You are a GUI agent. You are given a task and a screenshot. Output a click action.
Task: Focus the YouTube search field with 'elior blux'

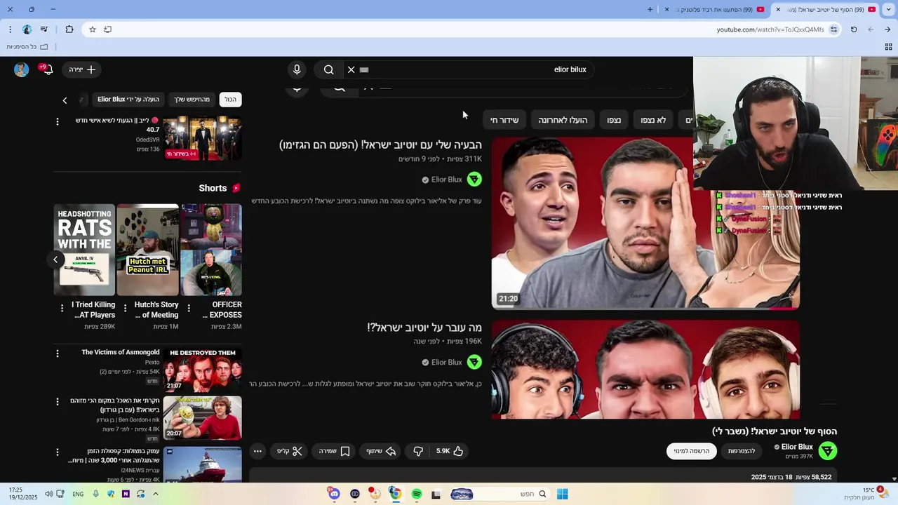[x=467, y=69]
